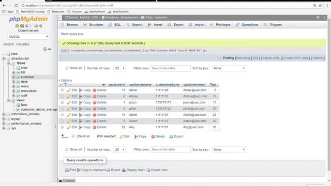The image size is (331, 186).
Task: Open page settings gear icon in the header
Action: coord(318,18)
